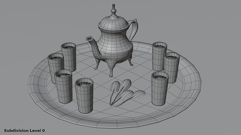The image size is (241, 135).
Task: Select the teapot wireframe model
Action: pos(112,41)
